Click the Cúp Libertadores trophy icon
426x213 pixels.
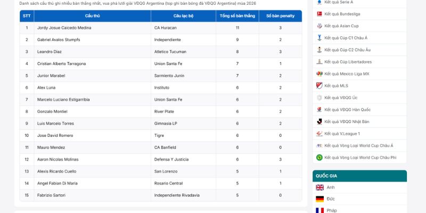pyautogui.click(x=319, y=62)
